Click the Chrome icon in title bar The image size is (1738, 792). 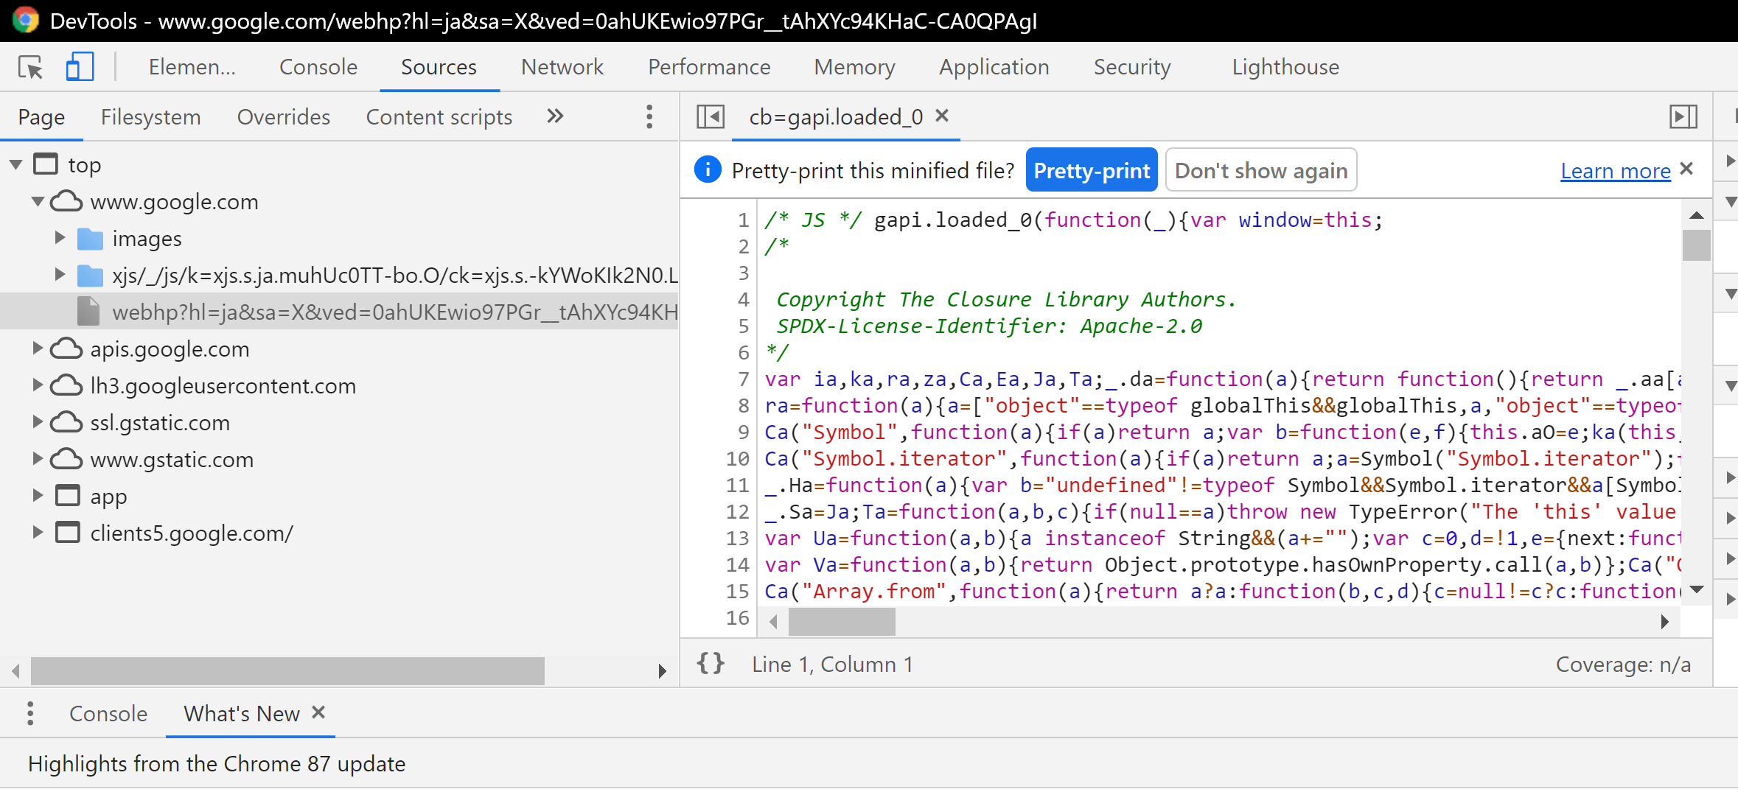[x=26, y=20]
